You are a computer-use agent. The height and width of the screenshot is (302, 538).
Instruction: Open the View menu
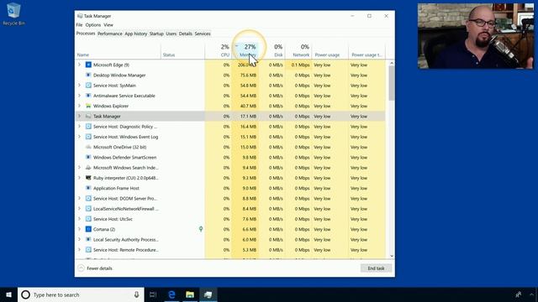pos(108,25)
